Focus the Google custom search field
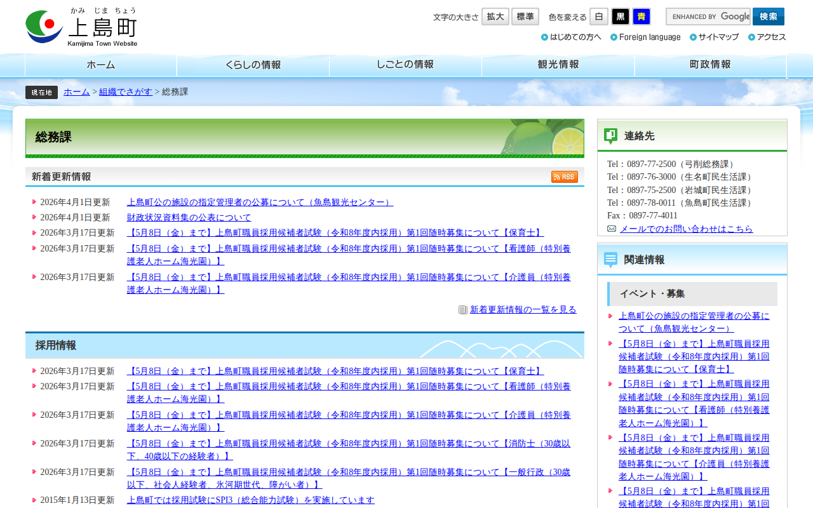 click(x=708, y=17)
